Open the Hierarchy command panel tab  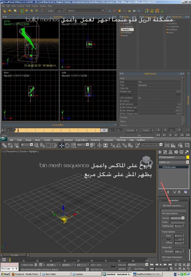171,152
